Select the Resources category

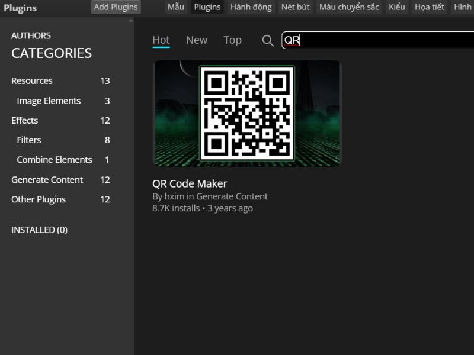(x=60, y=80)
